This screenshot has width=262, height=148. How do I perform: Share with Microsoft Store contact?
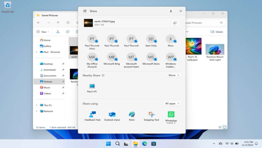pyautogui.click(x=151, y=59)
